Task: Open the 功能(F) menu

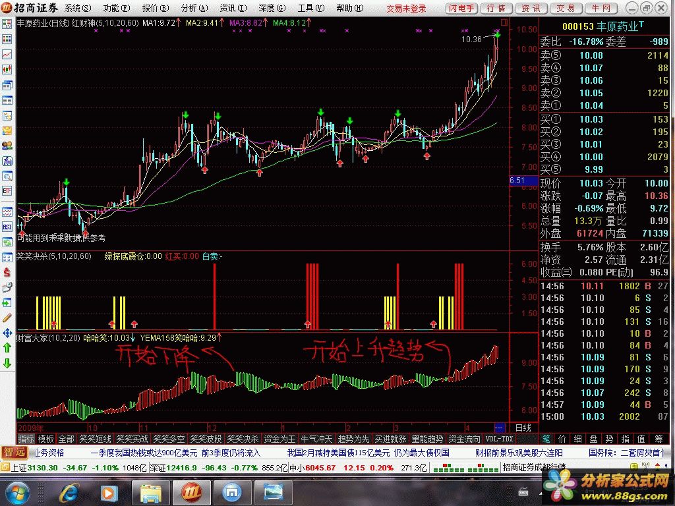Action: (116, 8)
